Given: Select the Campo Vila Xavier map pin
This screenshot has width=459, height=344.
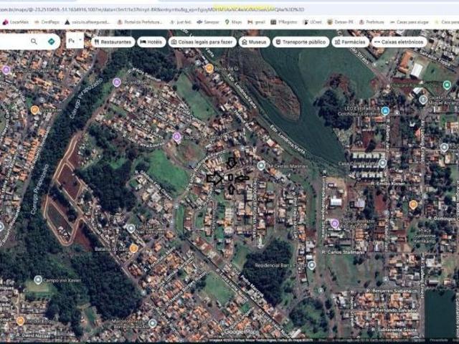Looking at the screenshot, I should click(38, 279).
